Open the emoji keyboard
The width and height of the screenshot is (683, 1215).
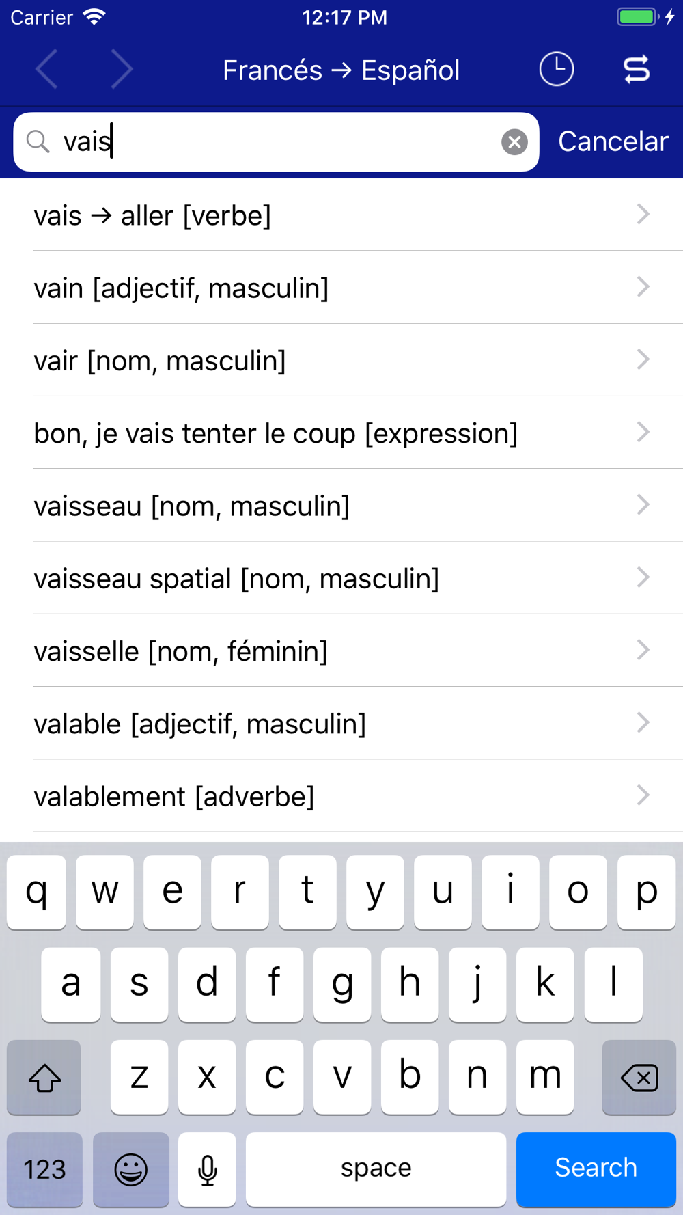tap(130, 1169)
